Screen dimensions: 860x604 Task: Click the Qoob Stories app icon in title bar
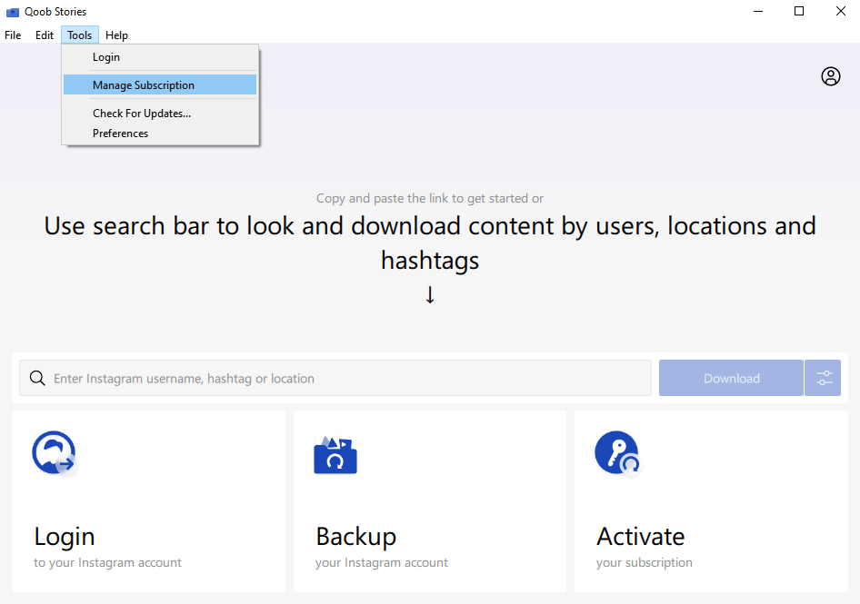(12, 12)
